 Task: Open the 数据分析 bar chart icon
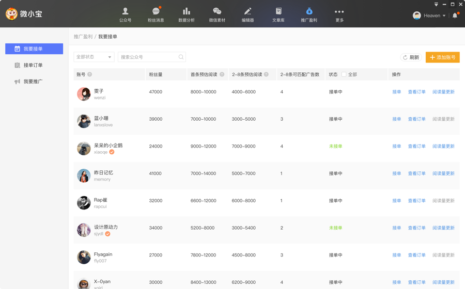pos(187,11)
